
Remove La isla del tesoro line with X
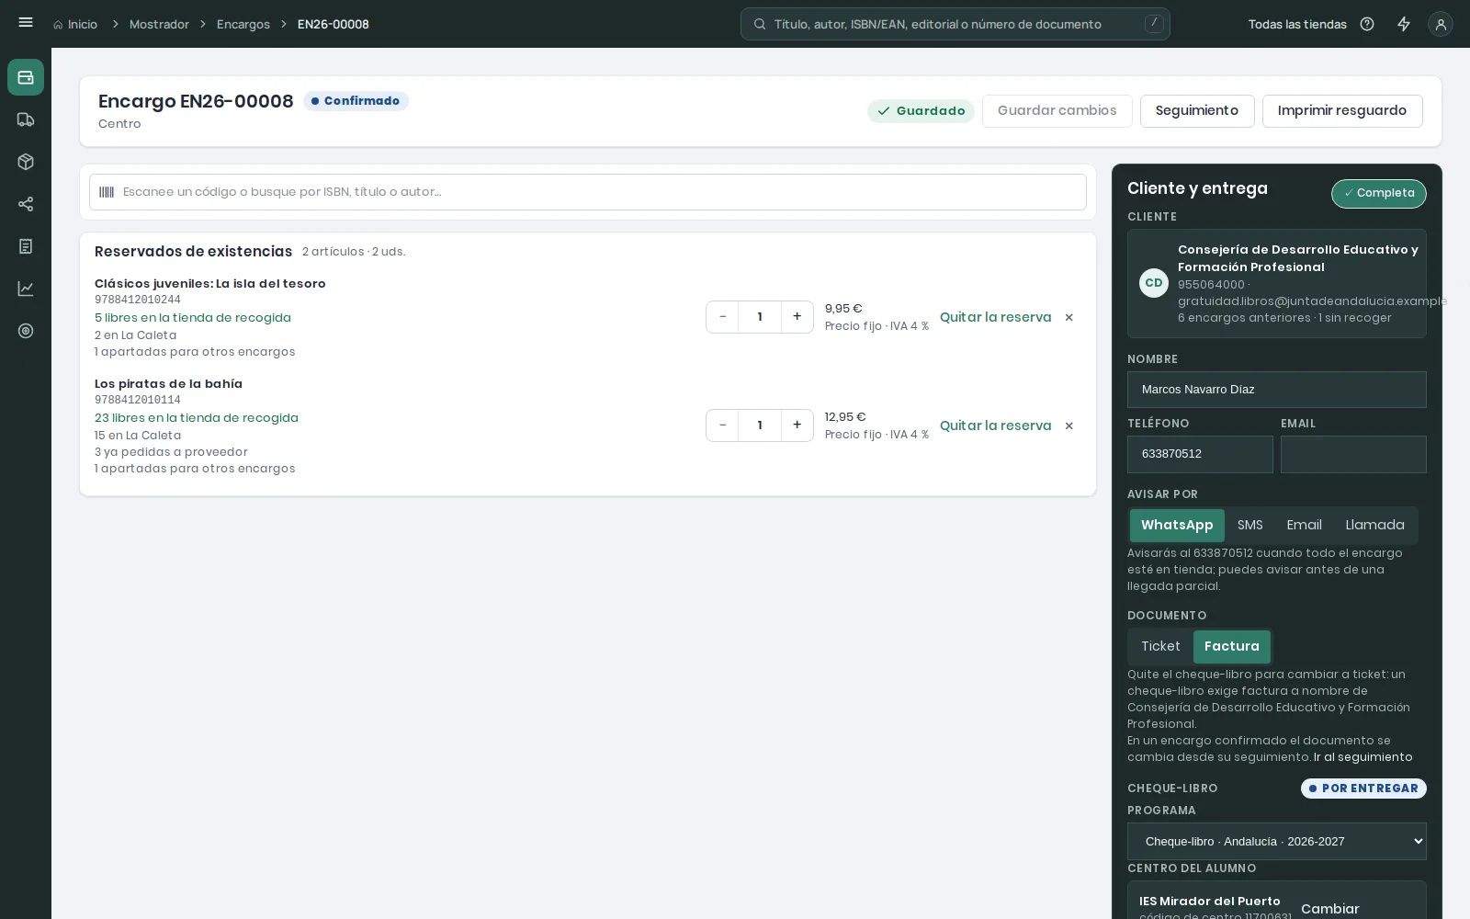[1069, 317]
